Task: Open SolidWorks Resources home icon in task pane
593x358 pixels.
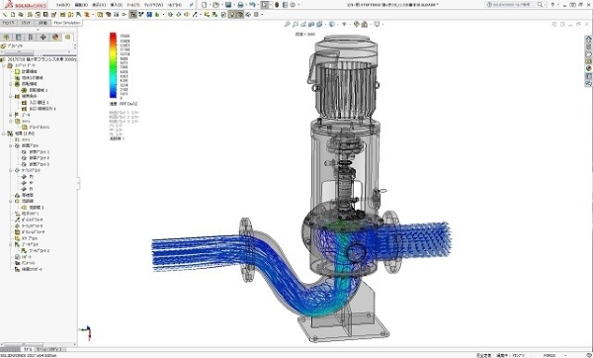Action: (x=588, y=39)
